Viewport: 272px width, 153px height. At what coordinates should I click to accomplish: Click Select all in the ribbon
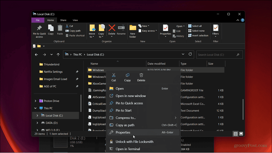coord(195,26)
